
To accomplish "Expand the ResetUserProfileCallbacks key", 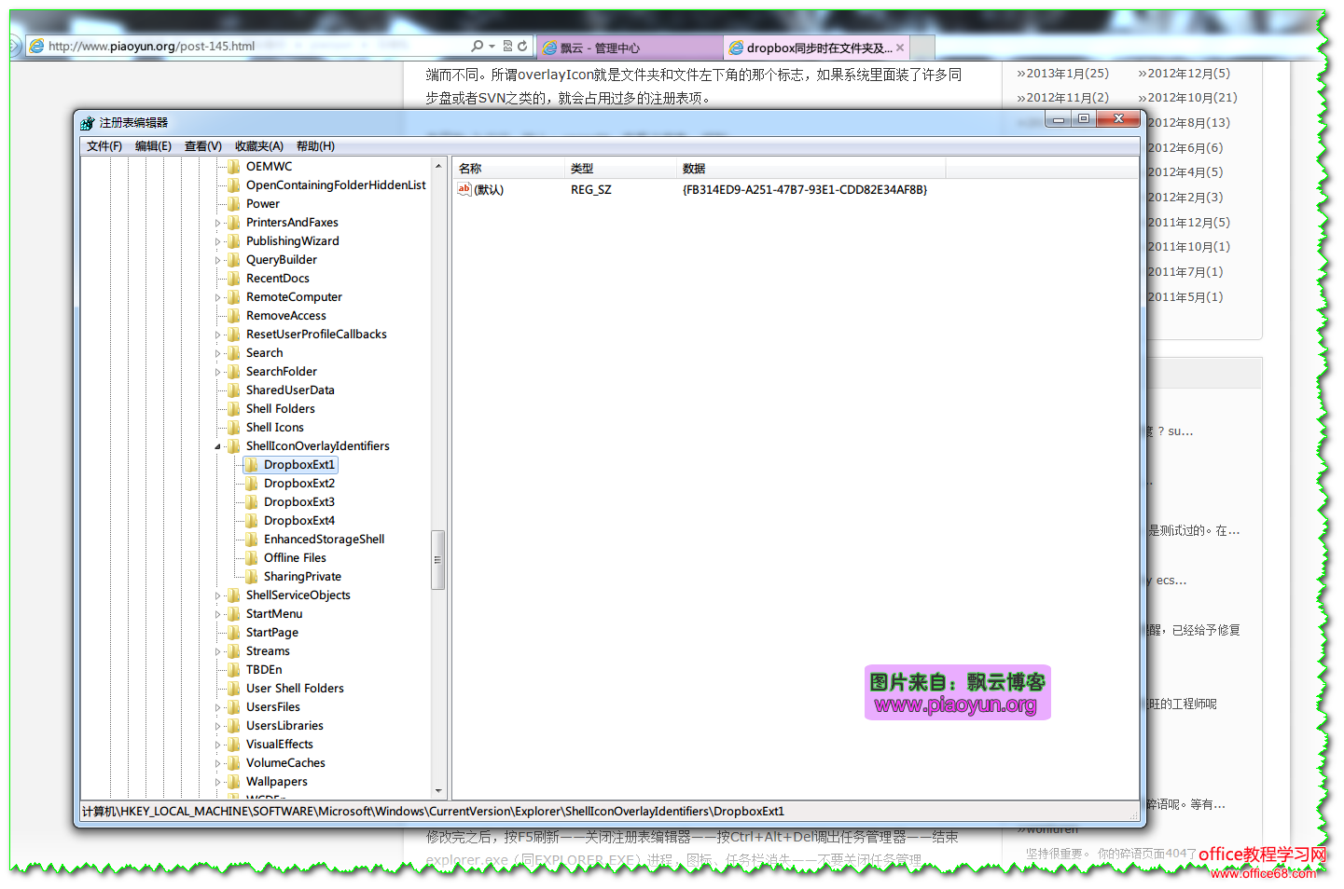I will tap(218, 335).
